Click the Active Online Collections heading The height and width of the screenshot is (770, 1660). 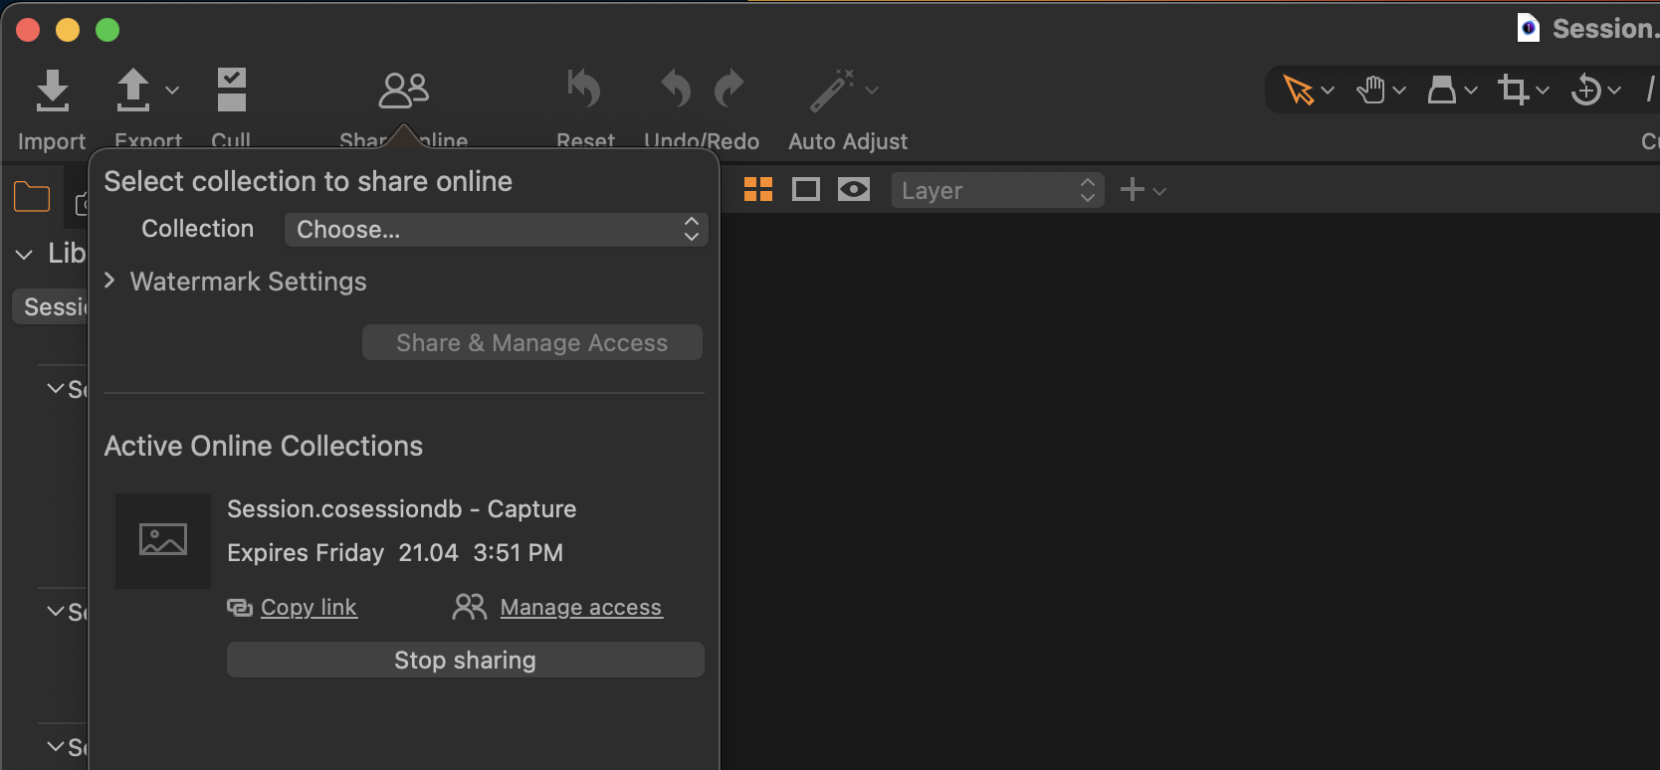pyautogui.click(x=264, y=446)
